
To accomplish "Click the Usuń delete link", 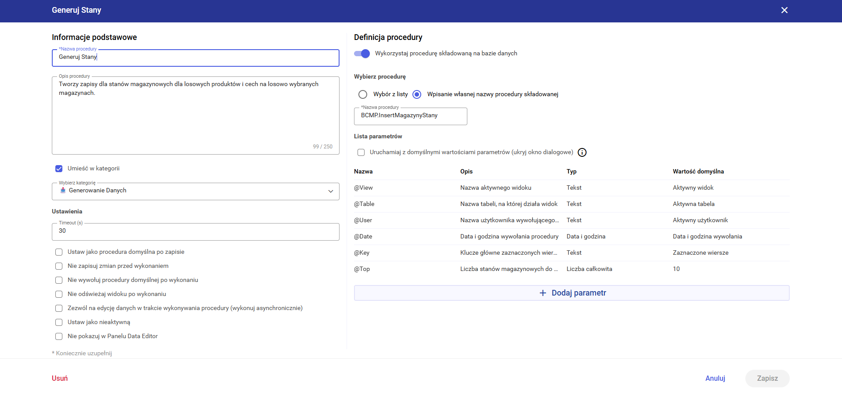I will click(60, 378).
